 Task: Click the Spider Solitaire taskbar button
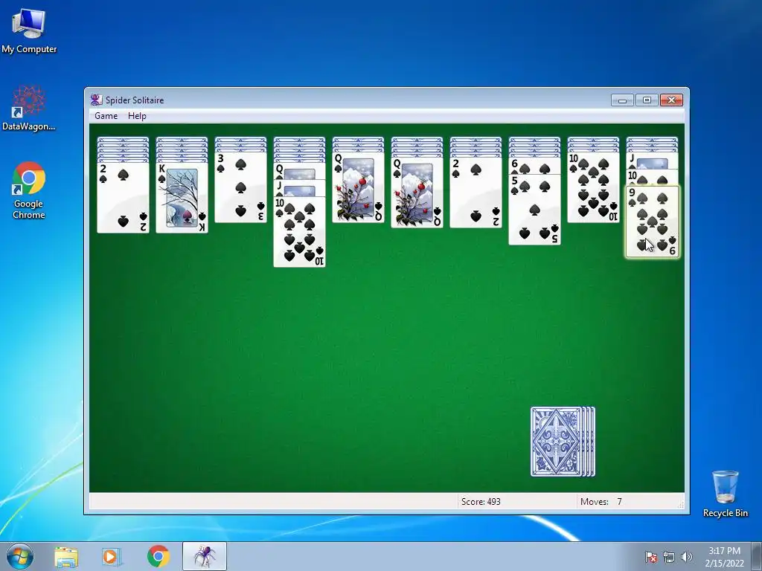(205, 556)
